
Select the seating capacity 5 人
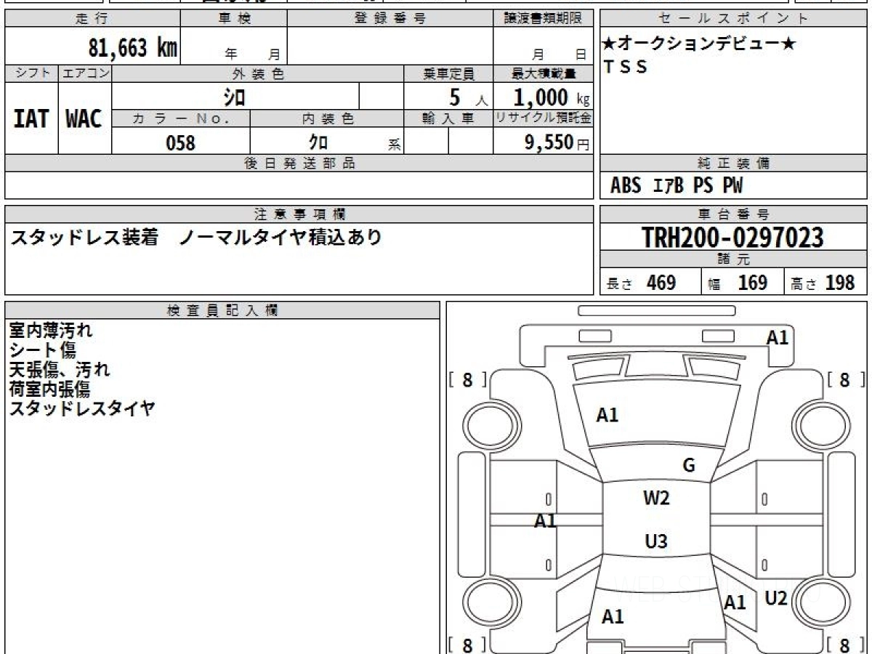[467, 97]
